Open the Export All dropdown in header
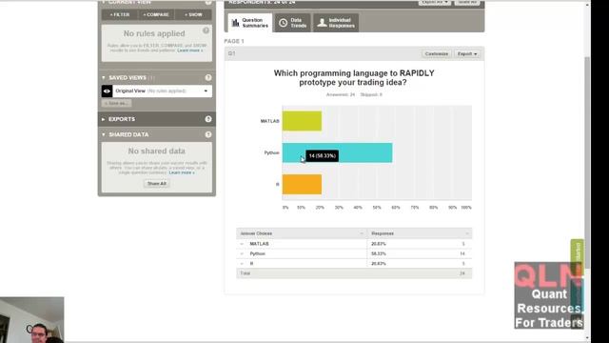Image resolution: width=609 pixels, height=343 pixels. (x=435, y=2)
